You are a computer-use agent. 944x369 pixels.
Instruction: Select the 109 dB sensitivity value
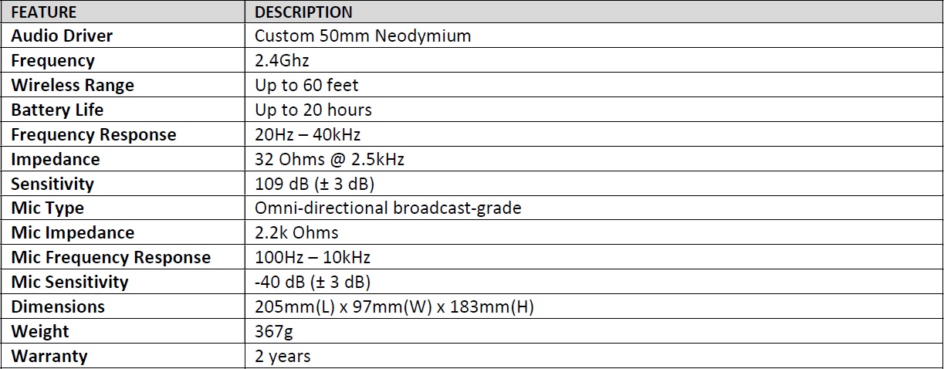click(x=314, y=184)
